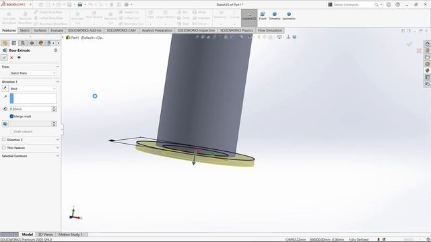Viewport: 431px width, 242px height.
Task: Open Appearances, Scenes and Decals in task pane
Action: tap(427, 71)
